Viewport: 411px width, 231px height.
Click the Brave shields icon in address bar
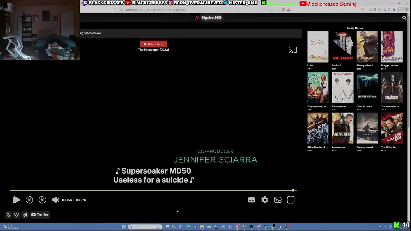pos(283,10)
